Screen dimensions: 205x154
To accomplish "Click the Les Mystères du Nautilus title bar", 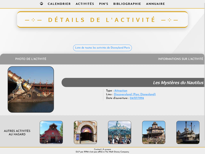I will click(133, 83).
